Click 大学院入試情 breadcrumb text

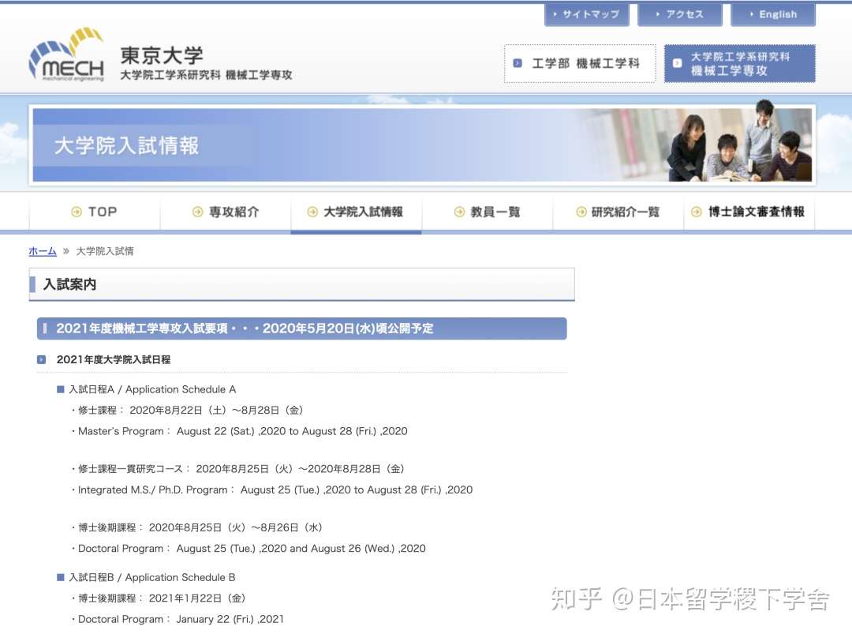point(105,251)
